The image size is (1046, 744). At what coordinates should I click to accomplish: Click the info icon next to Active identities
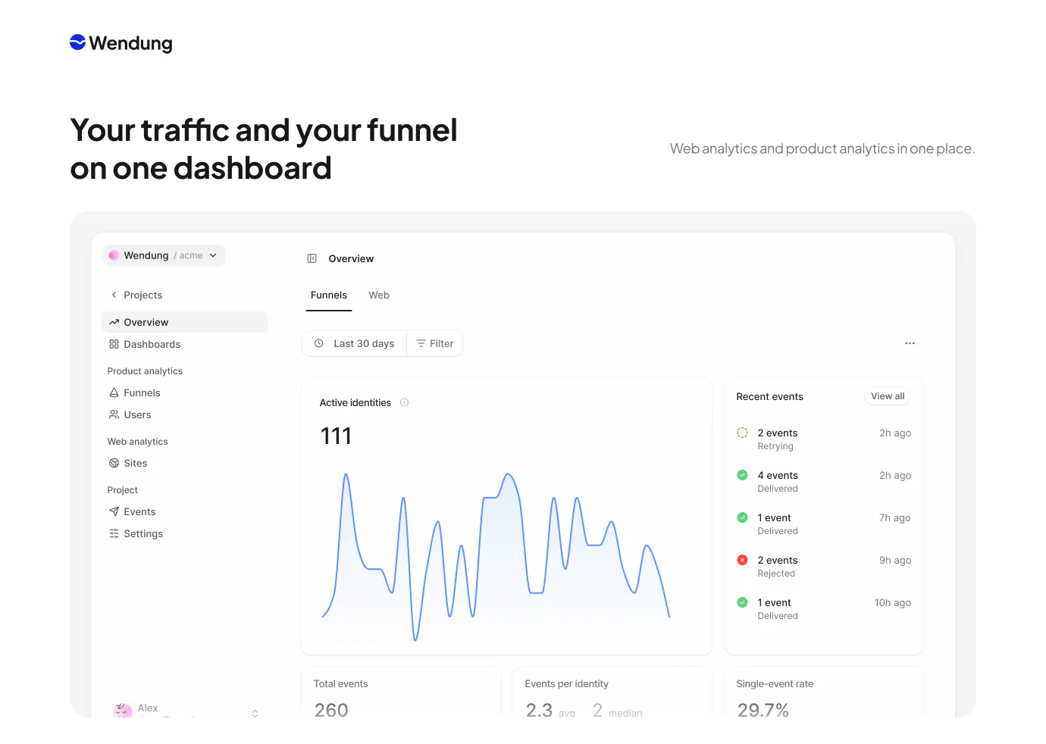tap(404, 402)
